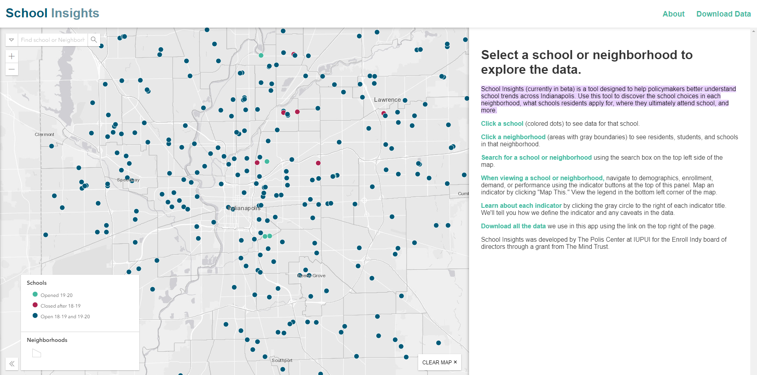
Task: Zoom in on the map
Action: 12,56
